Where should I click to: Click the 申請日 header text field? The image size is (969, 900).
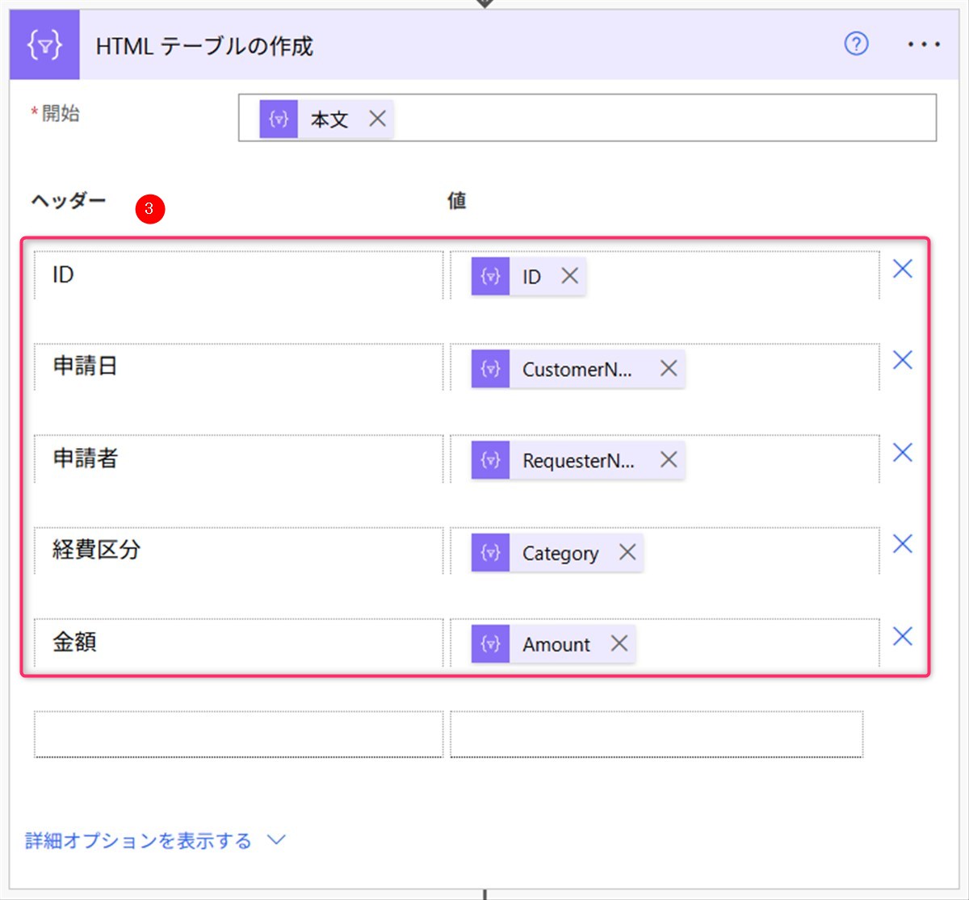239,367
